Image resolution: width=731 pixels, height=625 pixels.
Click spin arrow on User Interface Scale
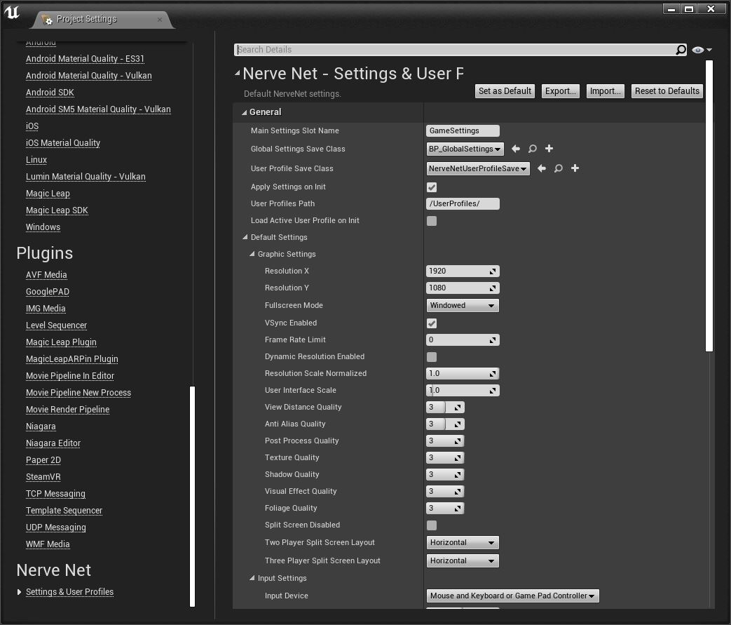coord(493,390)
